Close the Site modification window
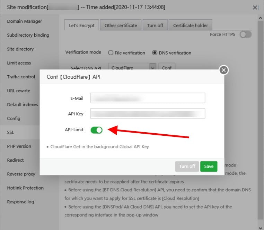 coord(255,7)
